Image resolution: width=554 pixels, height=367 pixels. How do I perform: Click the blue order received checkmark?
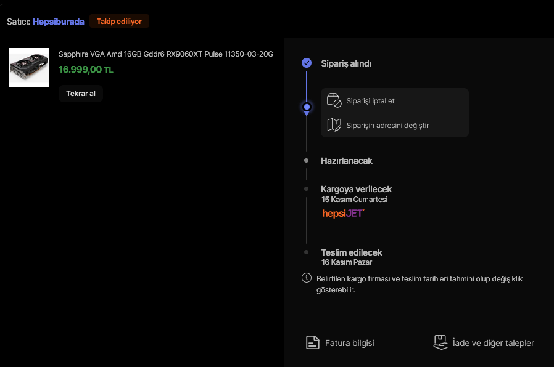pos(307,63)
